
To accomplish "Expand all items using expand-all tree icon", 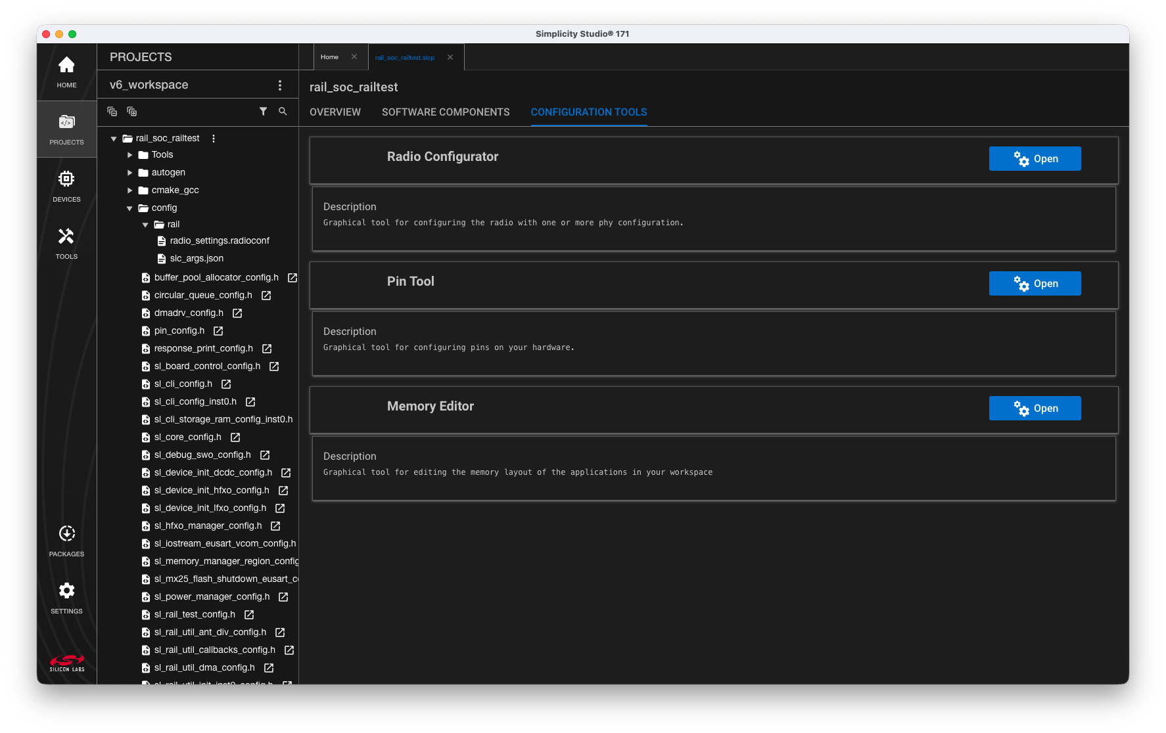I will click(x=131, y=112).
